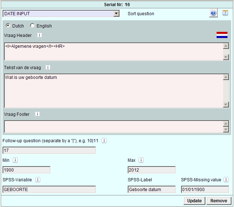Click the SPSS-Label field Geboorte datum
This screenshot has width=234, height=207.
coord(152,189)
